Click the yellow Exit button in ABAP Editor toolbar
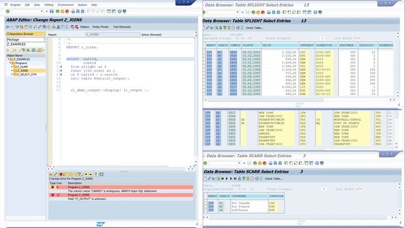 point(62,11)
